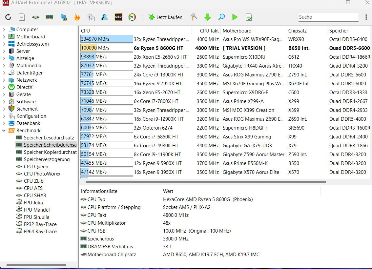Open the Report page icon

point(22,17)
